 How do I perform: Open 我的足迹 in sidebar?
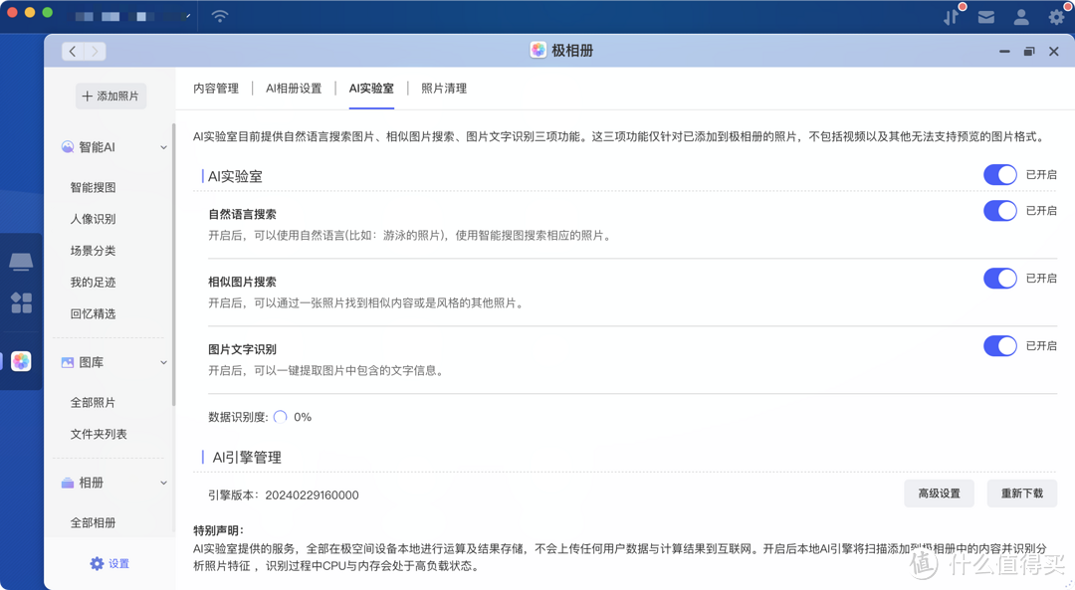pyautogui.click(x=94, y=282)
